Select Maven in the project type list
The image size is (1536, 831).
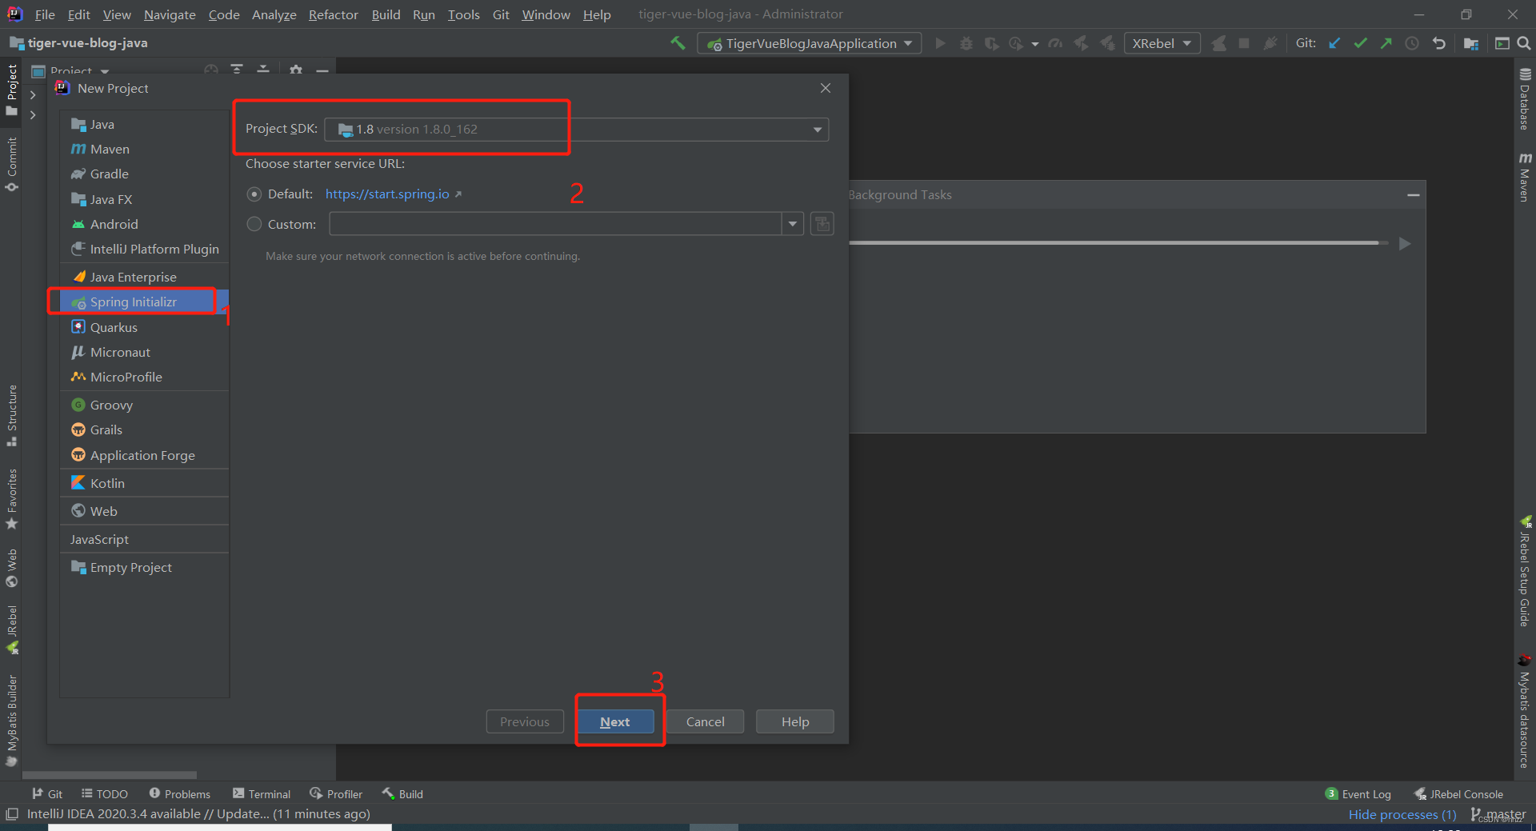coord(144,149)
